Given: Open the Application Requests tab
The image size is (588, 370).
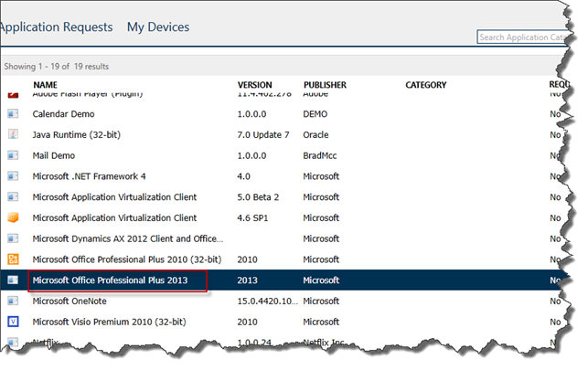Looking at the screenshot, I should coord(57,27).
